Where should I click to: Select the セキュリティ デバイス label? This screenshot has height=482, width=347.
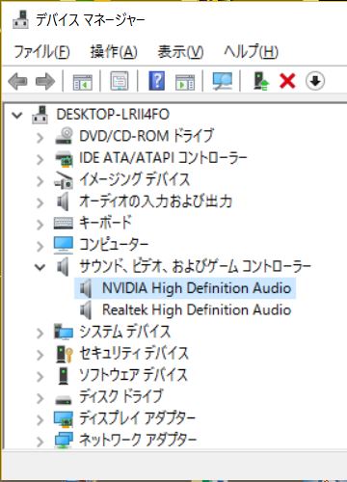tap(134, 353)
